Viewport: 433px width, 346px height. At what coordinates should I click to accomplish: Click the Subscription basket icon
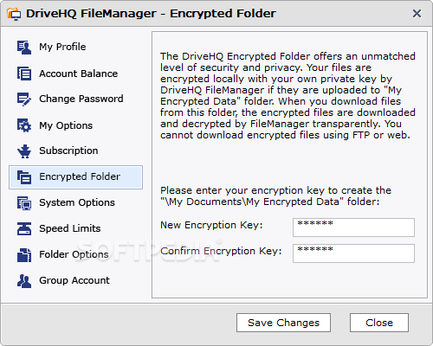[x=24, y=151]
